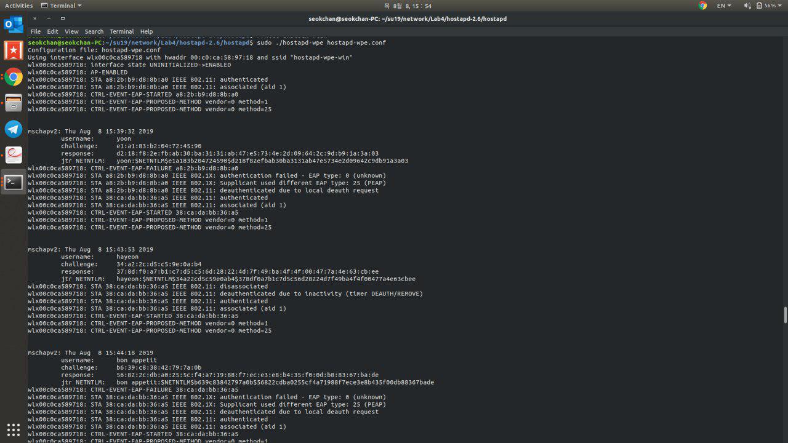The width and height of the screenshot is (788, 443).
Task: Open the View menu
Action: 71,31
